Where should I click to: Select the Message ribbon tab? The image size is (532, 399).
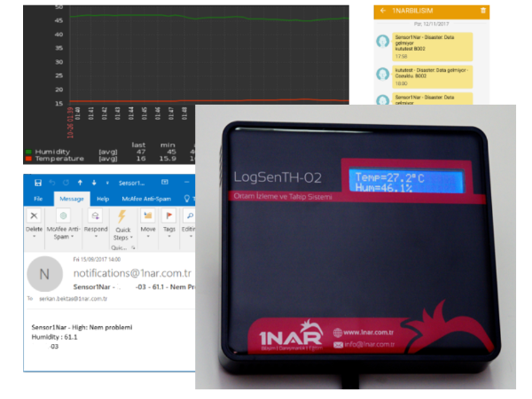(x=72, y=199)
